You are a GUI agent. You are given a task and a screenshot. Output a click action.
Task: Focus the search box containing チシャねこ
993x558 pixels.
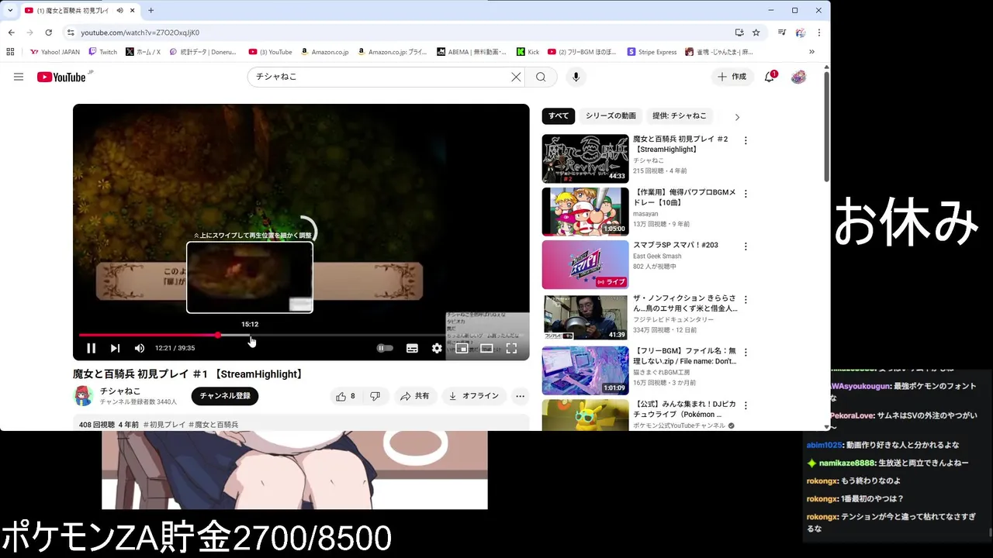(x=380, y=77)
